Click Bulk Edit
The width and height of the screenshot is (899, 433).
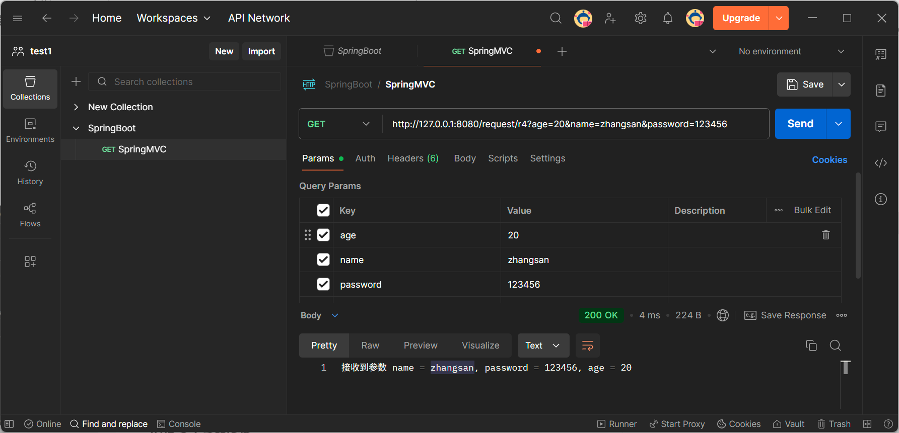point(812,210)
